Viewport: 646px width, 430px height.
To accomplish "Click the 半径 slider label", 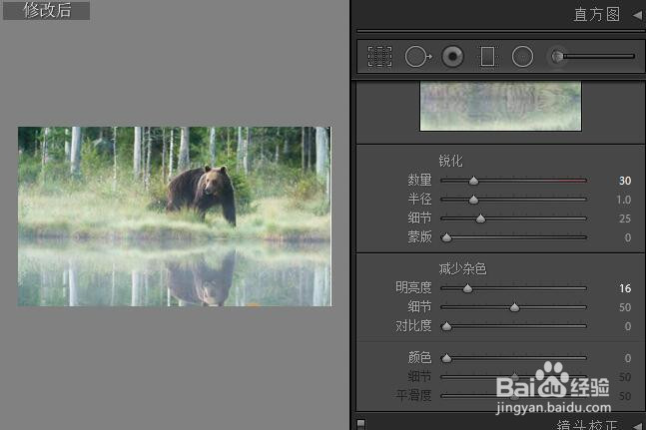I will tap(419, 200).
